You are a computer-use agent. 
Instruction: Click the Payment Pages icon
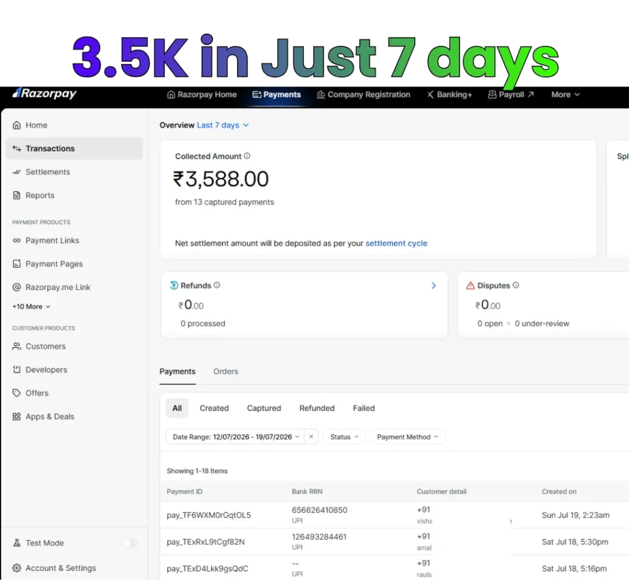(17, 264)
